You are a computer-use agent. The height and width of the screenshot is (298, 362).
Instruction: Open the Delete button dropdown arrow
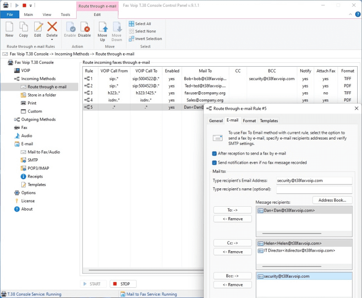[52, 40]
